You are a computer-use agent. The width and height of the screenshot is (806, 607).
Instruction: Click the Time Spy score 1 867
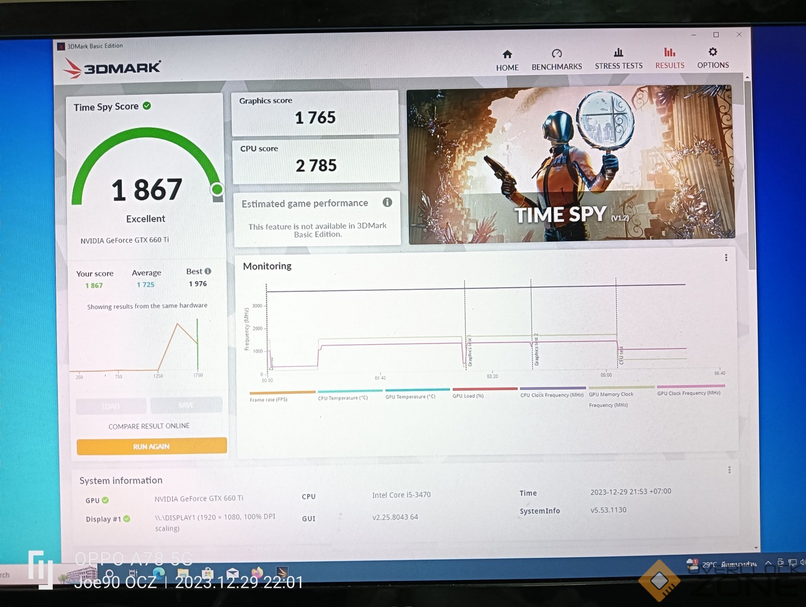(x=147, y=190)
